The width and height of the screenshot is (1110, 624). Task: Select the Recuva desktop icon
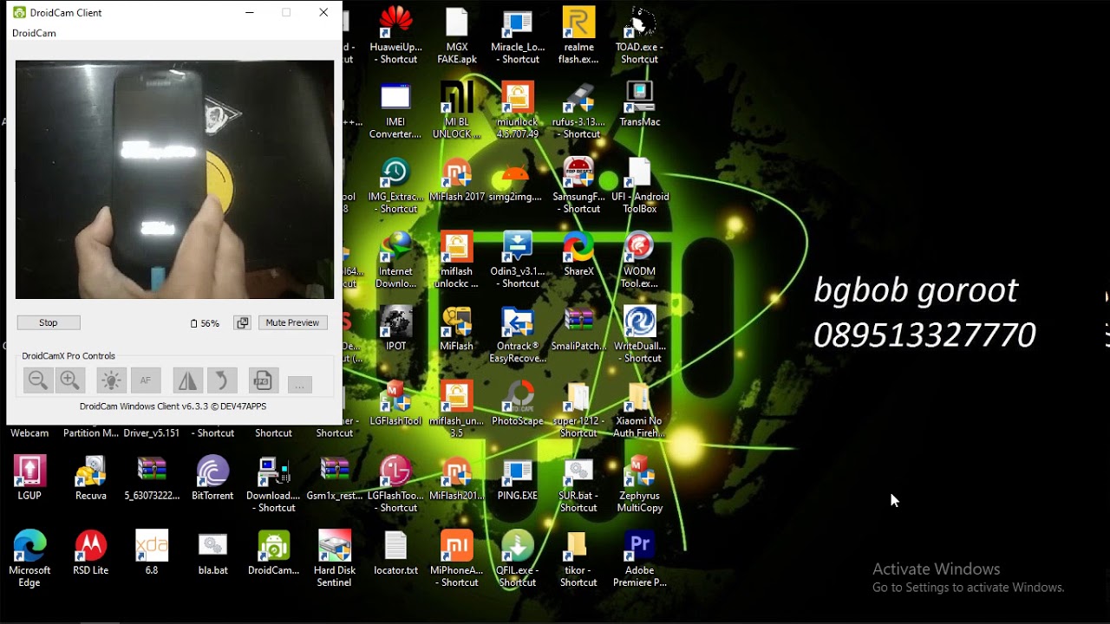pos(91,478)
